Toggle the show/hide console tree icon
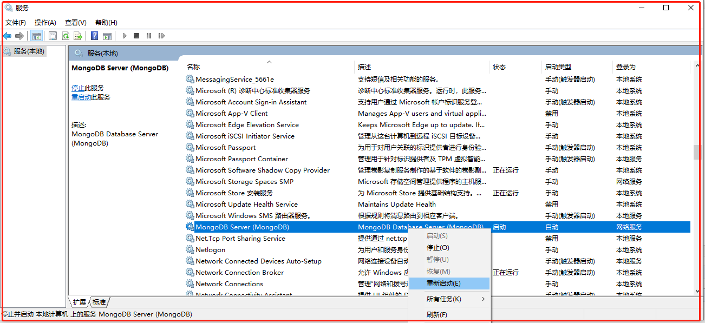Viewport: 705px width, 323px height. 37,36
